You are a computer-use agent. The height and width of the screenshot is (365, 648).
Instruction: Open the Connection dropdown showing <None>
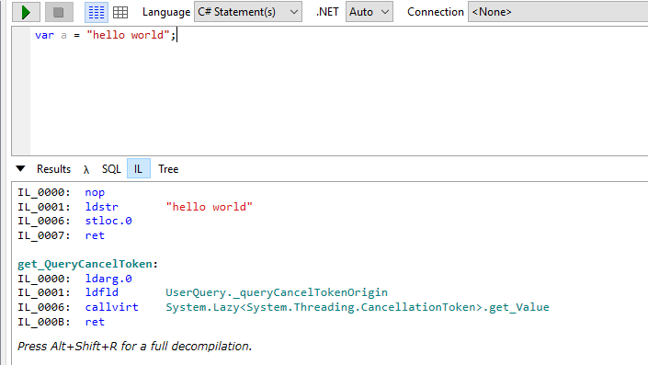[558, 12]
